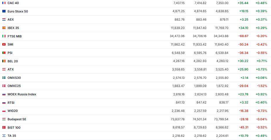Open the RTSI index link
Image resolution: width=271 pixels, height=140 pixels.
[11, 103]
